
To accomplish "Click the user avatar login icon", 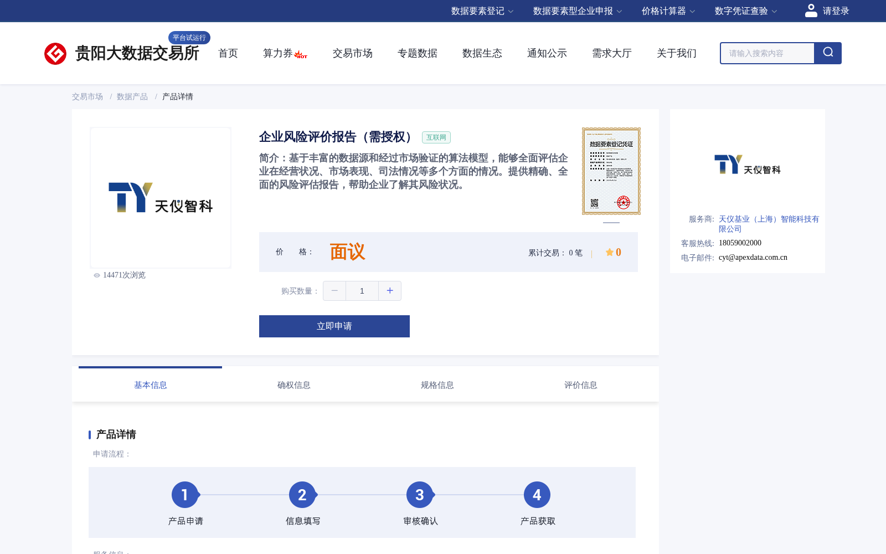I will click(x=811, y=11).
